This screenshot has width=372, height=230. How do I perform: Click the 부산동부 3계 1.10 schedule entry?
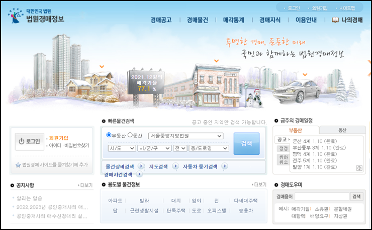[x=319, y=148]
